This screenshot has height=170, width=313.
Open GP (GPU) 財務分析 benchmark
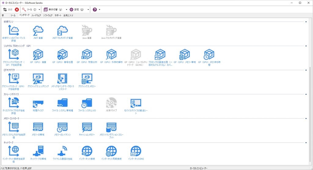pyautogui.click(x=87, y=54)
